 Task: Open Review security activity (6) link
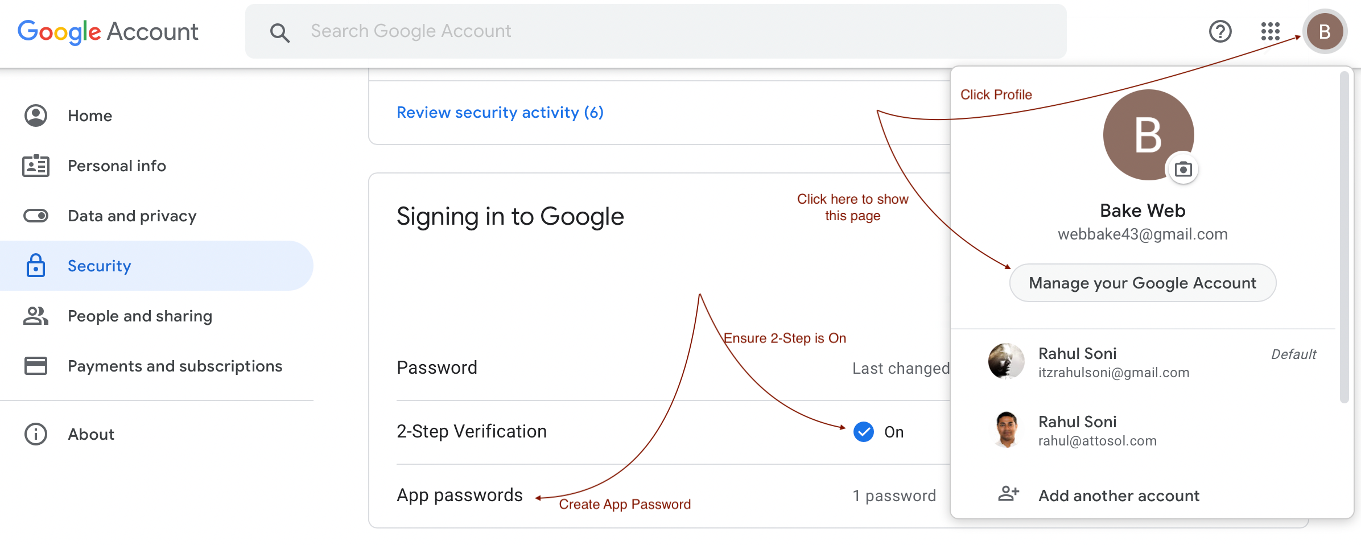click(500, 113)
